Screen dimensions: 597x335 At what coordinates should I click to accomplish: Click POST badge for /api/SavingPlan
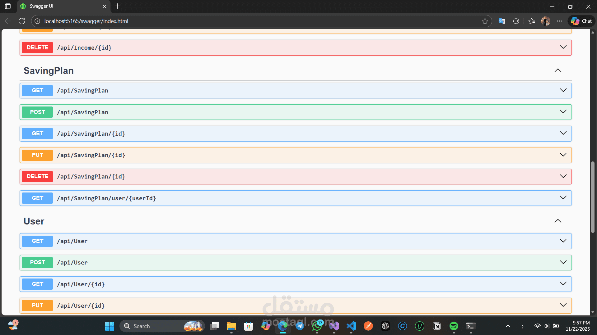[37, 112]
